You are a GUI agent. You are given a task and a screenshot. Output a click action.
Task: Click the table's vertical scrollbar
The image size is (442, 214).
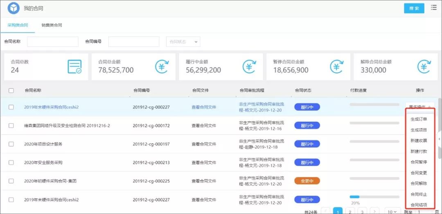point(440,128)
